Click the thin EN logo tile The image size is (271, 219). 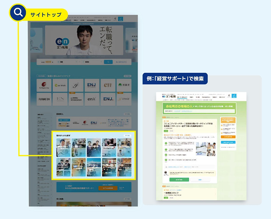[60, 99]
